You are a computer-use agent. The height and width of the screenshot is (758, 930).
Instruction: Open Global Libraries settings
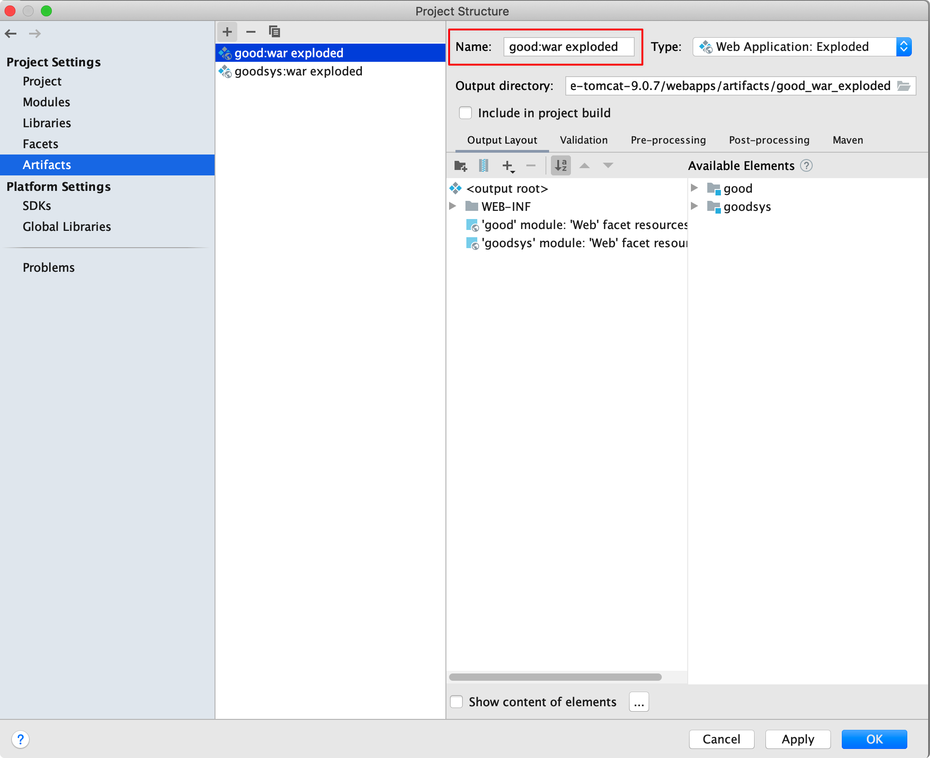click(67, 227)
